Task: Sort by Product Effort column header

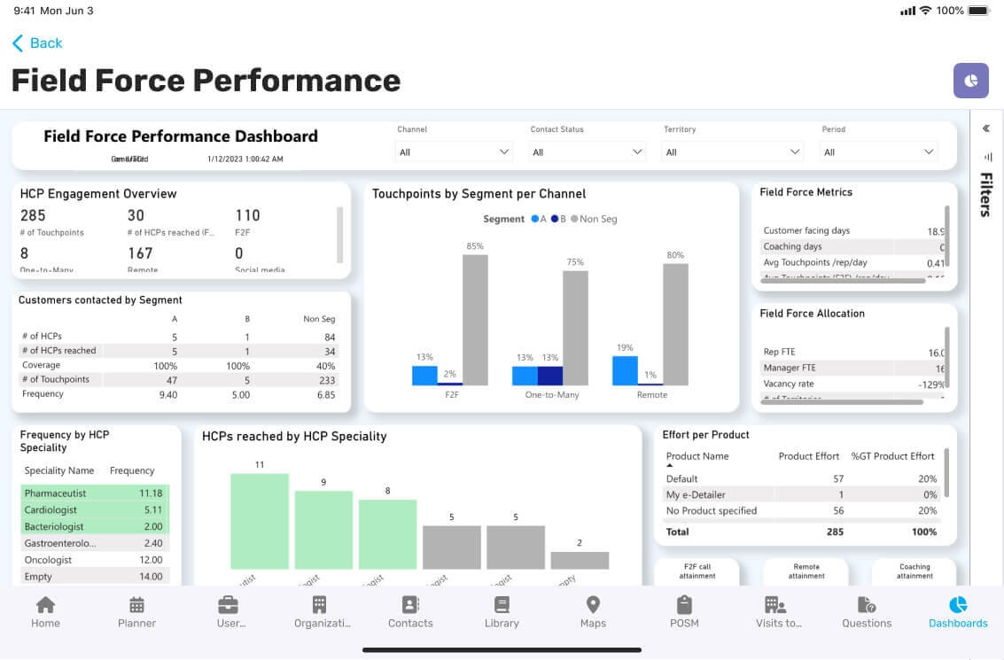Action: [x=808, y=456]
